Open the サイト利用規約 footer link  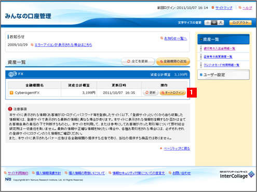(18, 173)
